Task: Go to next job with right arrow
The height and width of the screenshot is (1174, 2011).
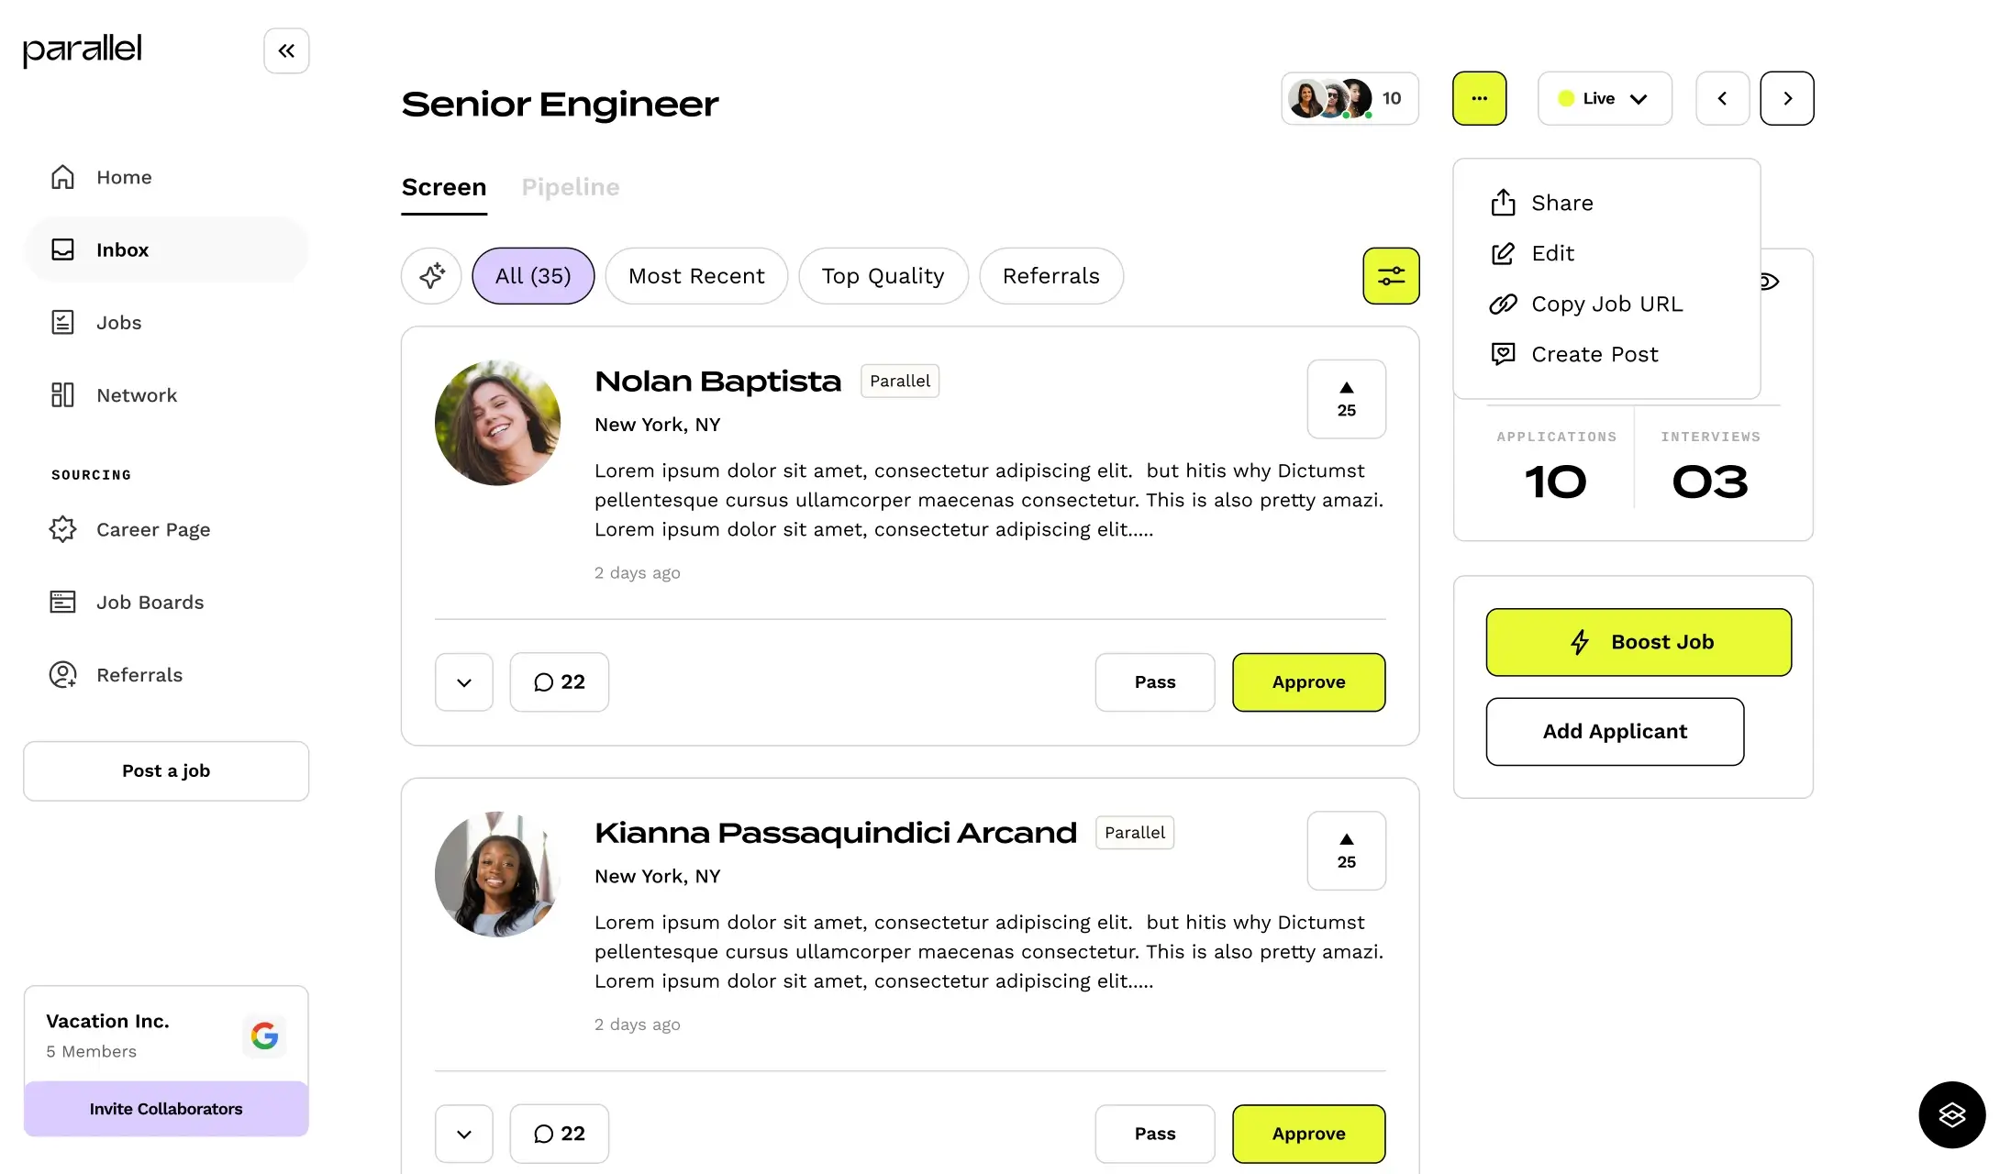Action: (1787, 98)
